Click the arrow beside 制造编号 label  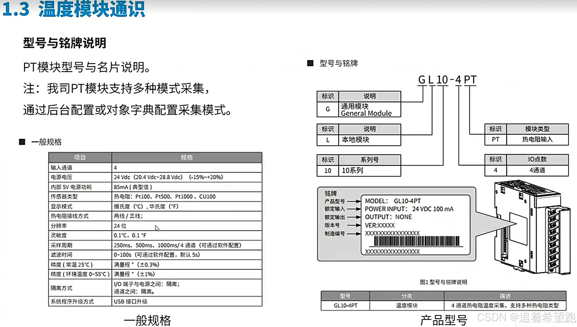coord(354,233)
